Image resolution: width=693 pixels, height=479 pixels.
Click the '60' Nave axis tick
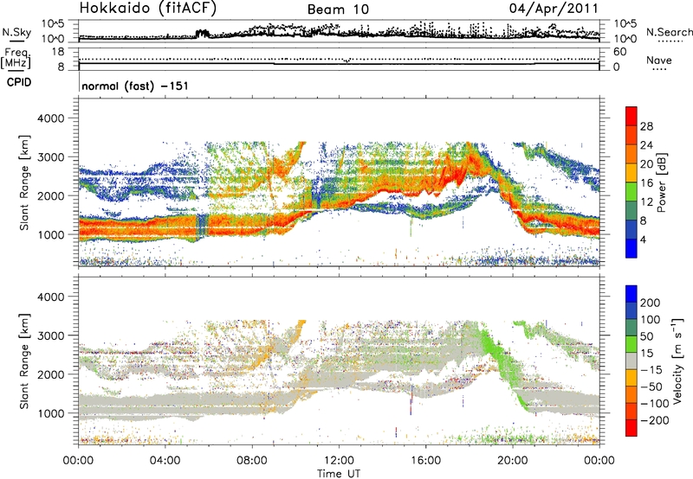point(620,52)
